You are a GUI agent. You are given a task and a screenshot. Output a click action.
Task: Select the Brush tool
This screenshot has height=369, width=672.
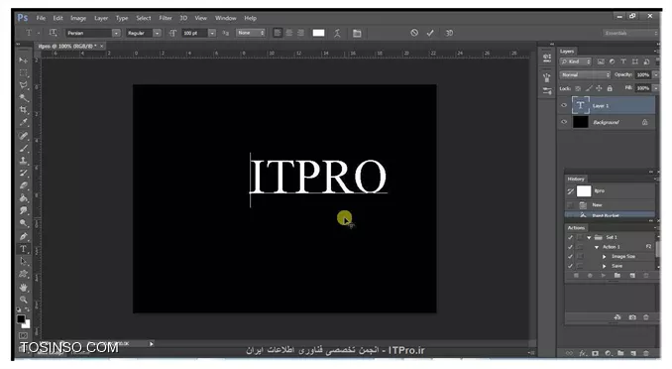point(23,149)
